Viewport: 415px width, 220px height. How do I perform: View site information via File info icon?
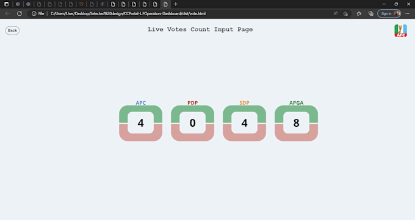(x=38, y=13)
